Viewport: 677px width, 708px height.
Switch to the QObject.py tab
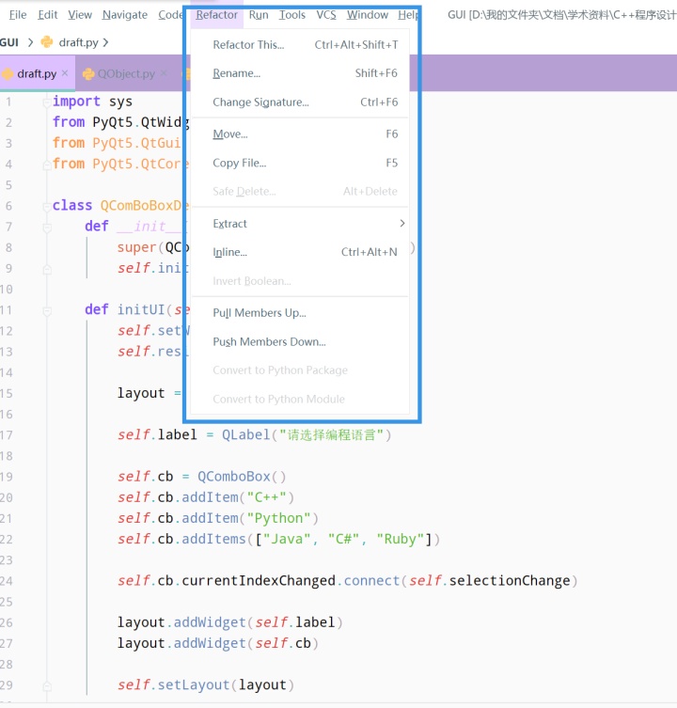coord(126,73)
